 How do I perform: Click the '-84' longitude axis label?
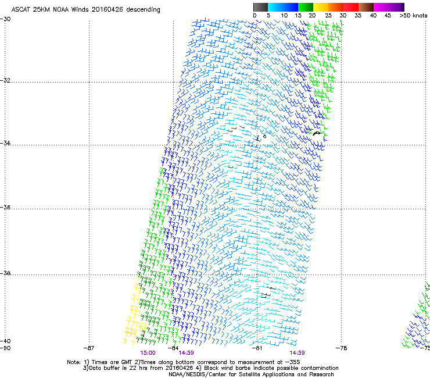[x=173, y=348]
